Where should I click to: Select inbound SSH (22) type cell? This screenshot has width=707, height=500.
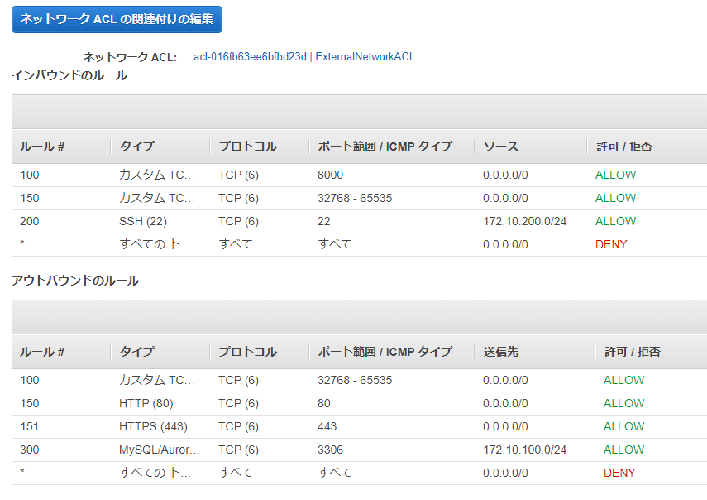point(143,222)
